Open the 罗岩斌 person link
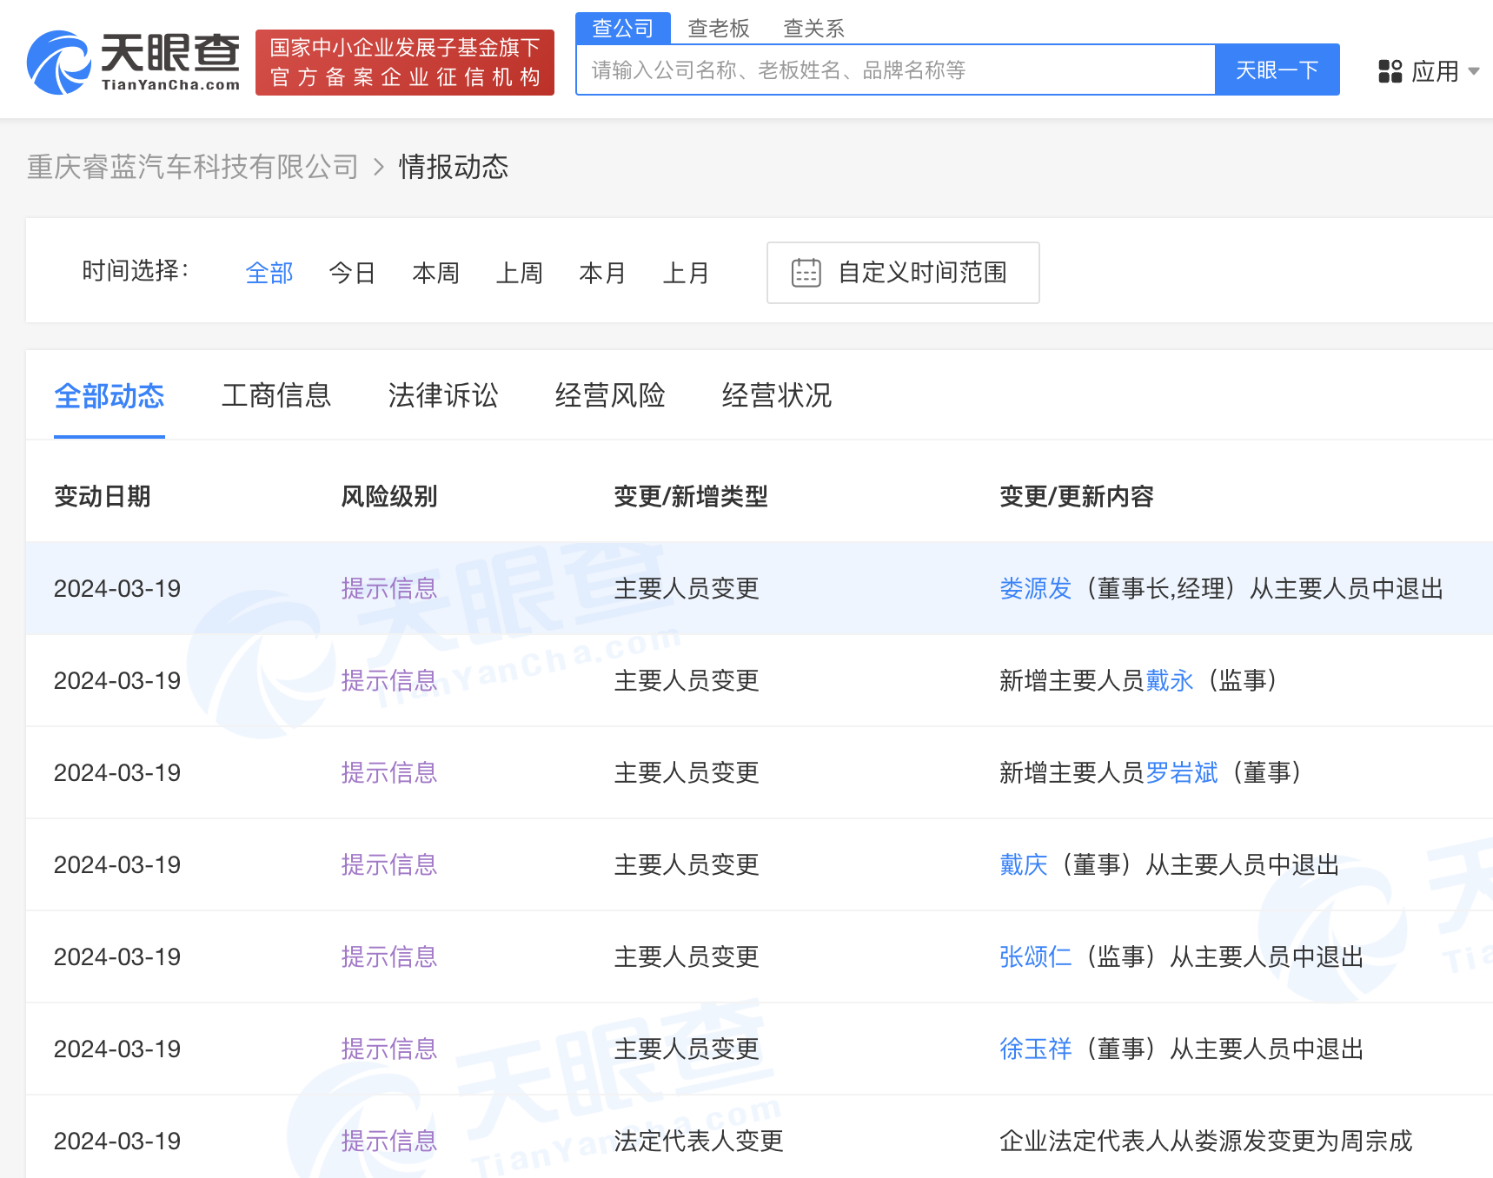Image resolution: width=1493 pixels, height=1178 pixels. point(1181,773)
